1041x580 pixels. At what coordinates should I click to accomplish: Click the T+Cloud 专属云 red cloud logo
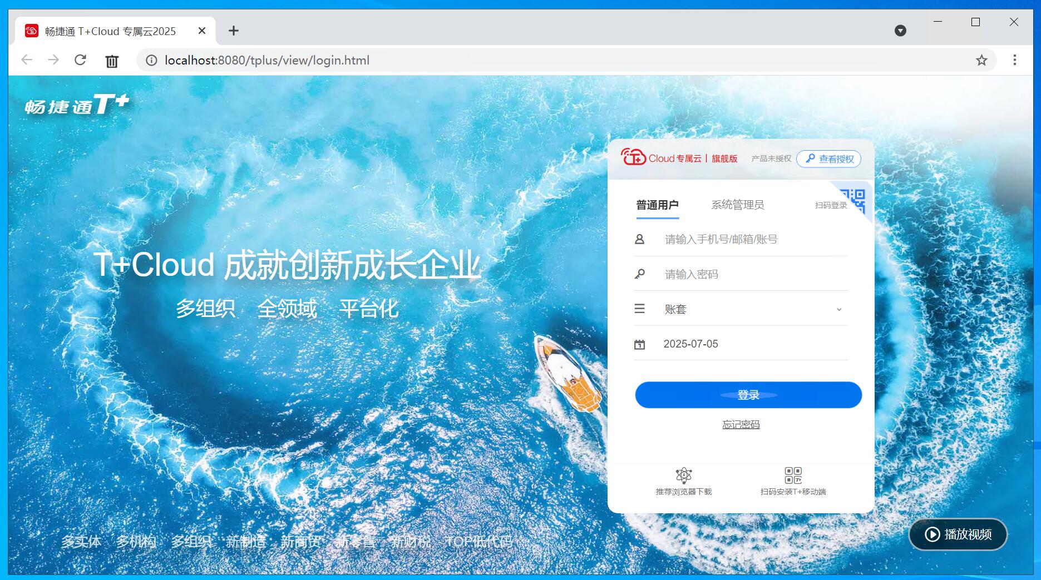[x=634, y=157]
